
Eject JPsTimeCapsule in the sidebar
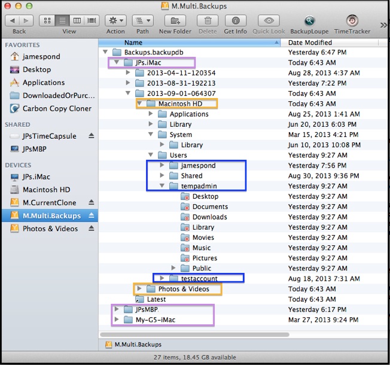(x=91, y=136)
